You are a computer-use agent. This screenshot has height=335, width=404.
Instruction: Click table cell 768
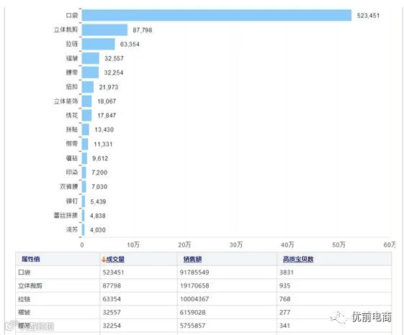click(285, 299)
